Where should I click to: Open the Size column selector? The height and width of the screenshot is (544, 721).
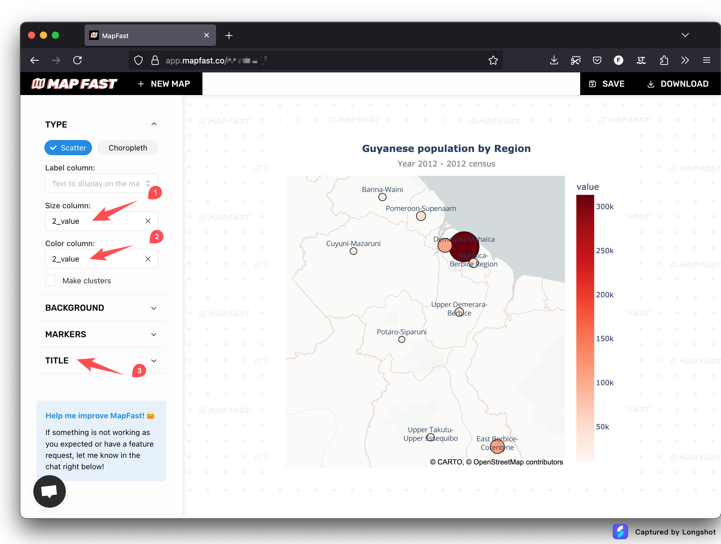102,221
